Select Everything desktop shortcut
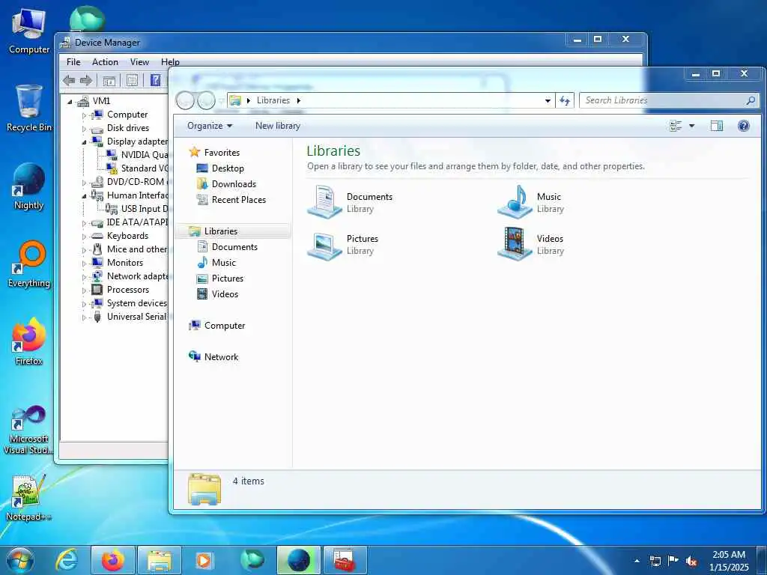This screenshot has height=575, width=767. tap(29, 264)
